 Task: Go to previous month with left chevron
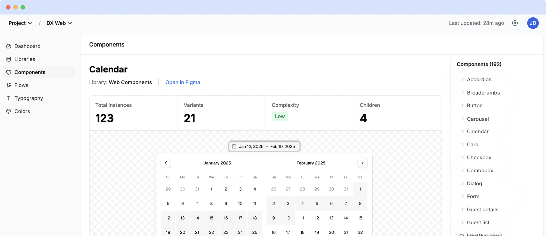click(166, 163)
